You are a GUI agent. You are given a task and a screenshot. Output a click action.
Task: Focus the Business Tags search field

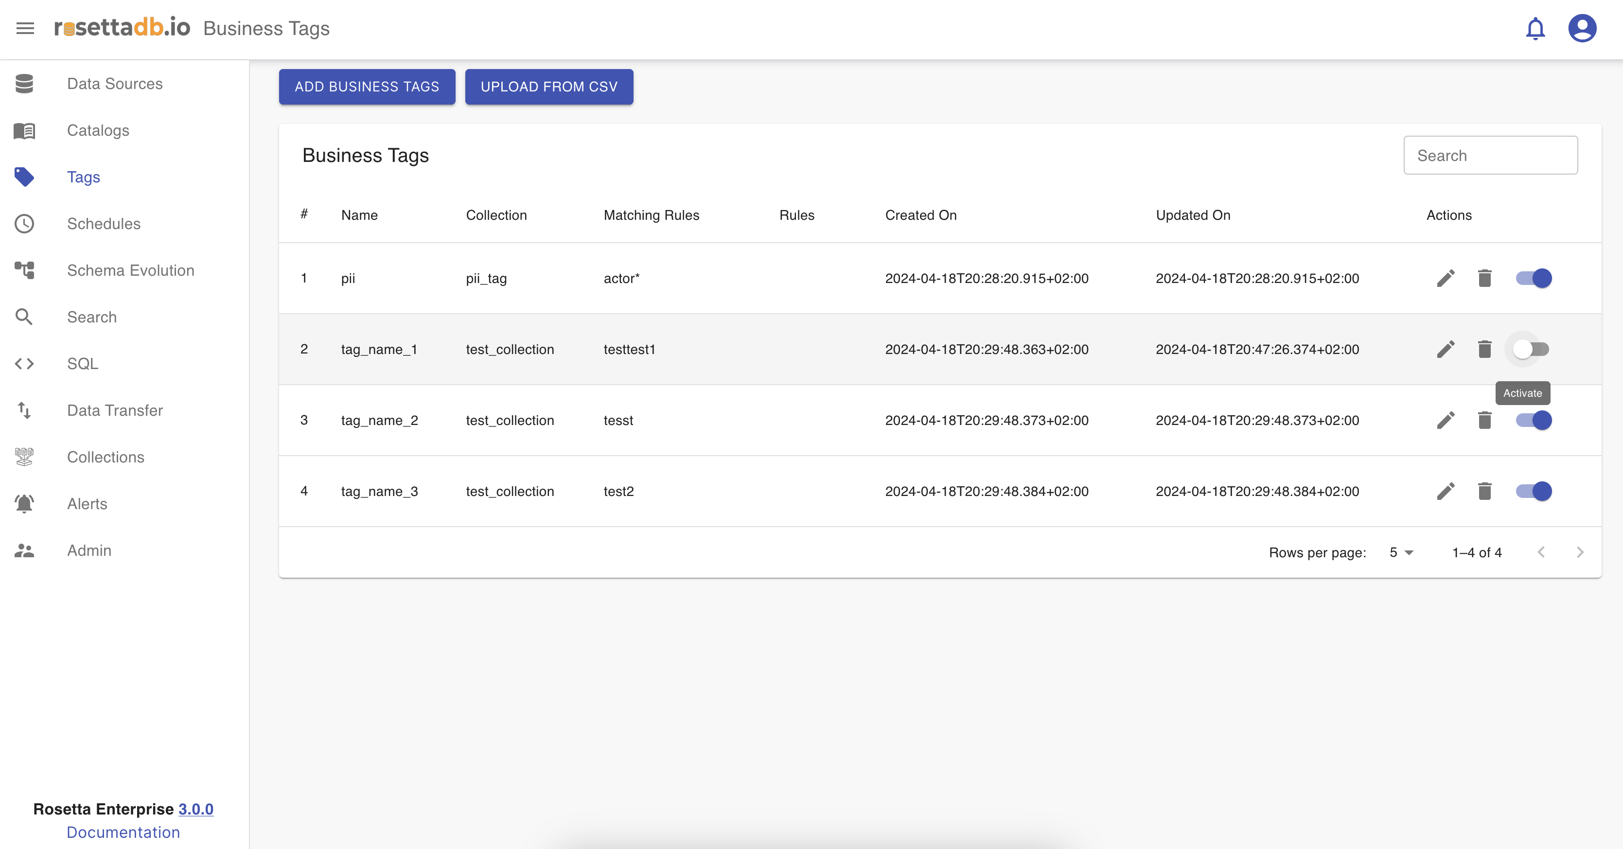point(1490,156)
